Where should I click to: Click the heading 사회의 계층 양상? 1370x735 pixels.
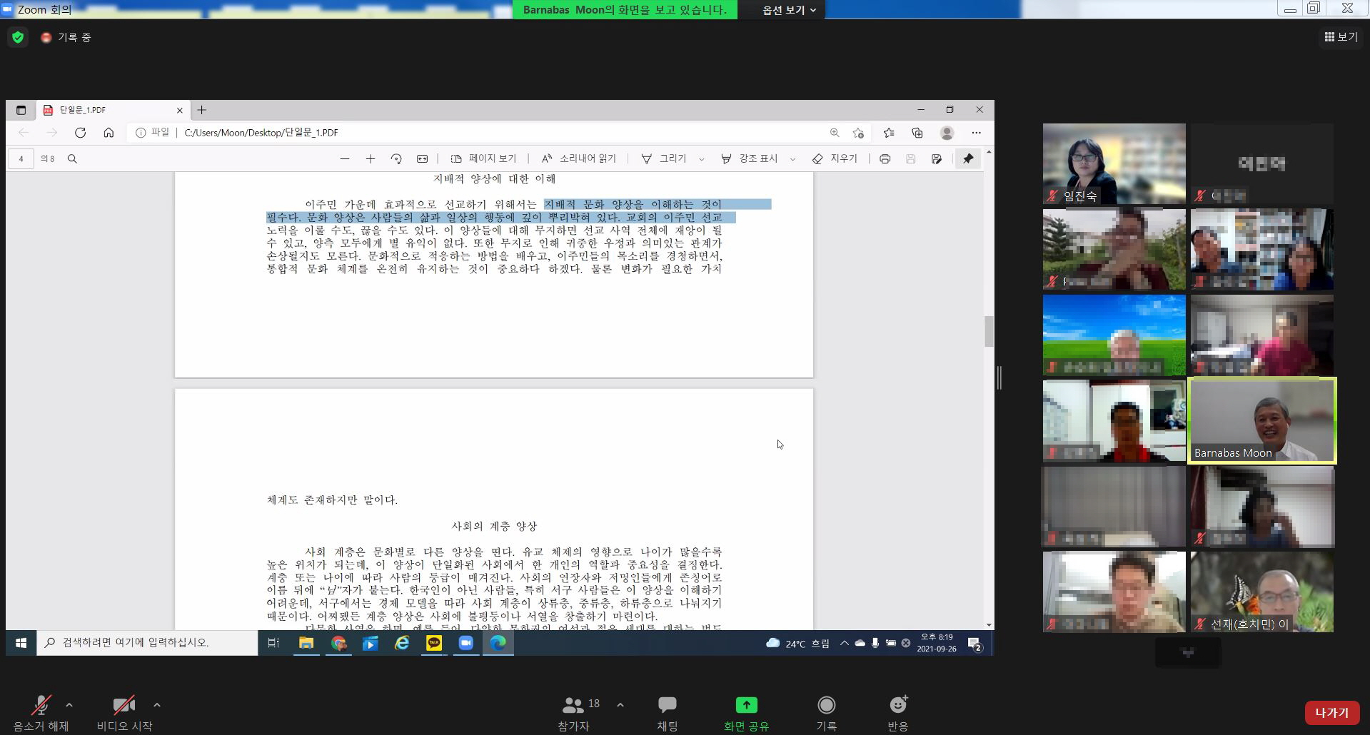[494, 526]
